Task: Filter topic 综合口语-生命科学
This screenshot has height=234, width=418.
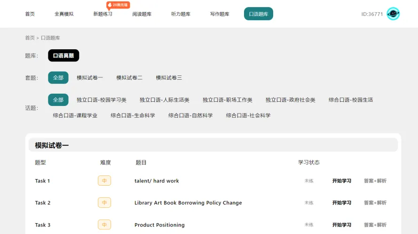Action: 133,115
